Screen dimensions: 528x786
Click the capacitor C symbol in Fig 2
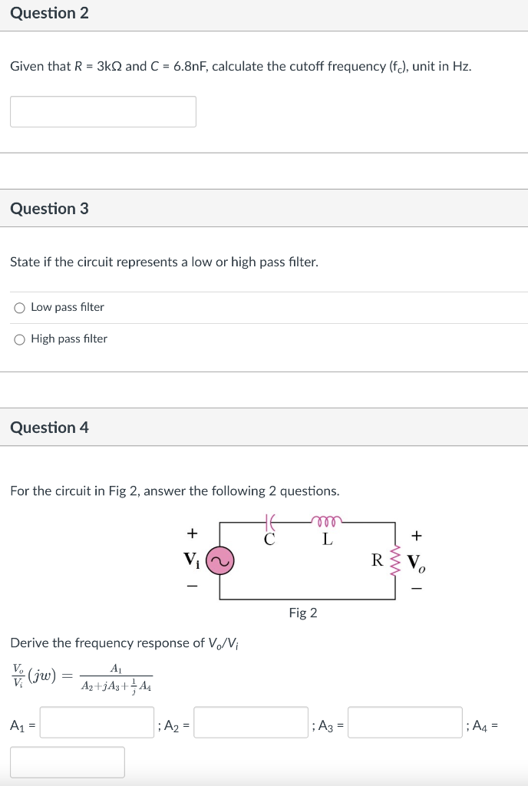[270, 522]
